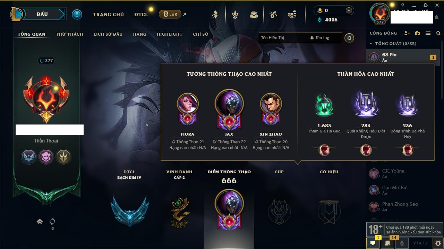Click the plus button to buy RP

pyautogui.click(x=349, y=10)
